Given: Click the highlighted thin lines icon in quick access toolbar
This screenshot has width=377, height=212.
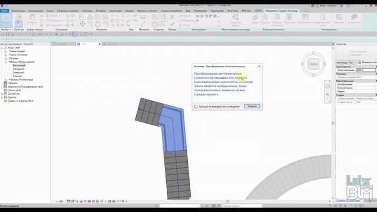Looking at the screenshot, I should coord(75,34).
